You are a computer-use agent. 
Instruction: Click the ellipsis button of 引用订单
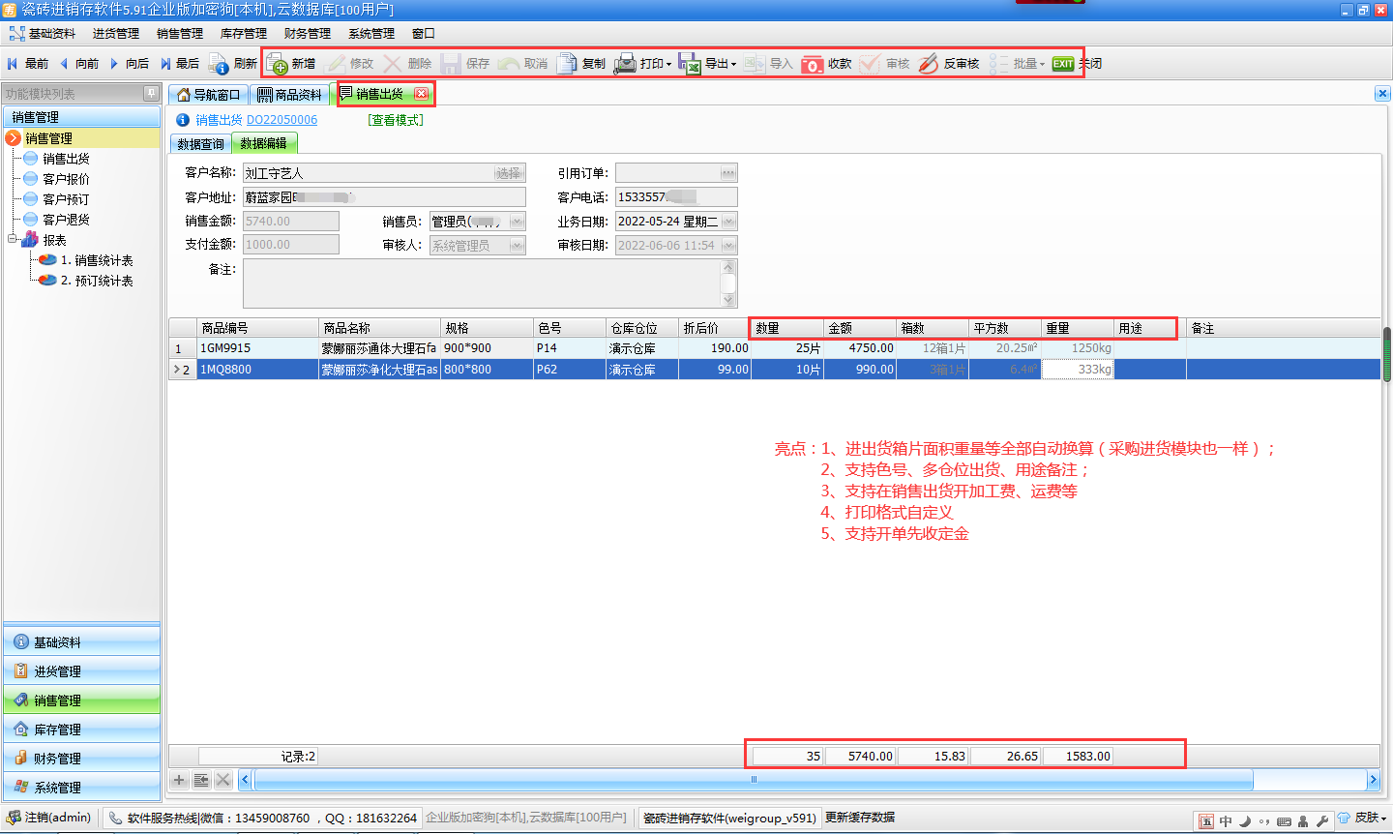[728, 173]
